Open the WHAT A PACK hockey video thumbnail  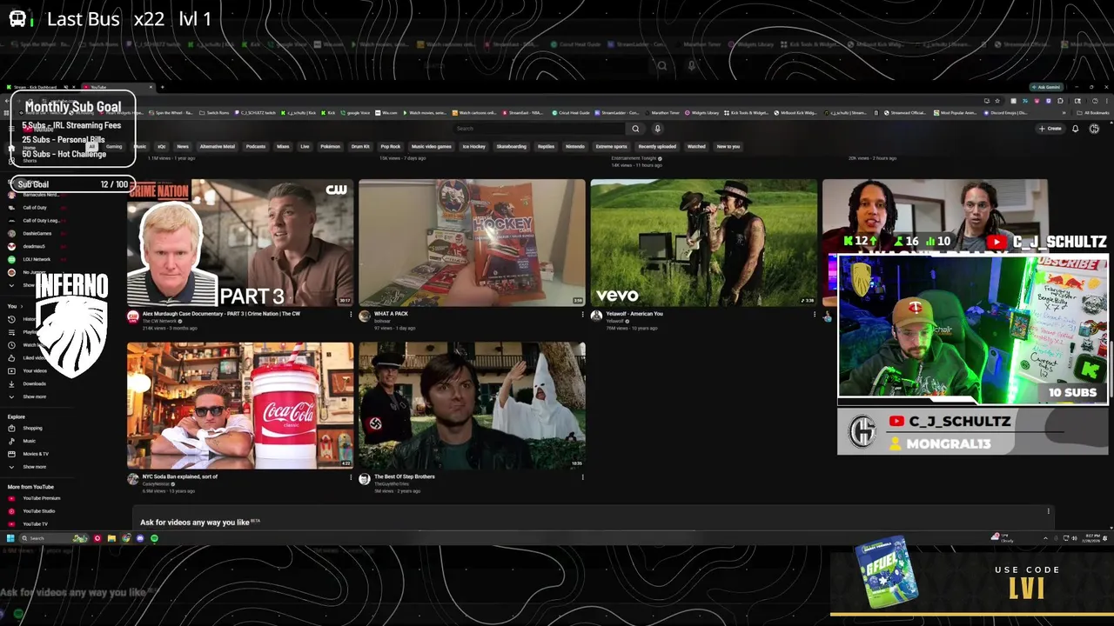click(x=472, y=243)
